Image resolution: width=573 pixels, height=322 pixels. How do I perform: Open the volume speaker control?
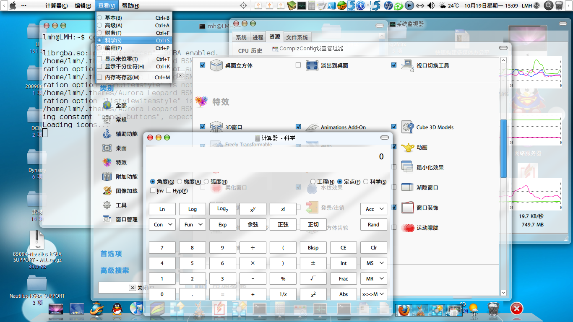pos(431,5)
